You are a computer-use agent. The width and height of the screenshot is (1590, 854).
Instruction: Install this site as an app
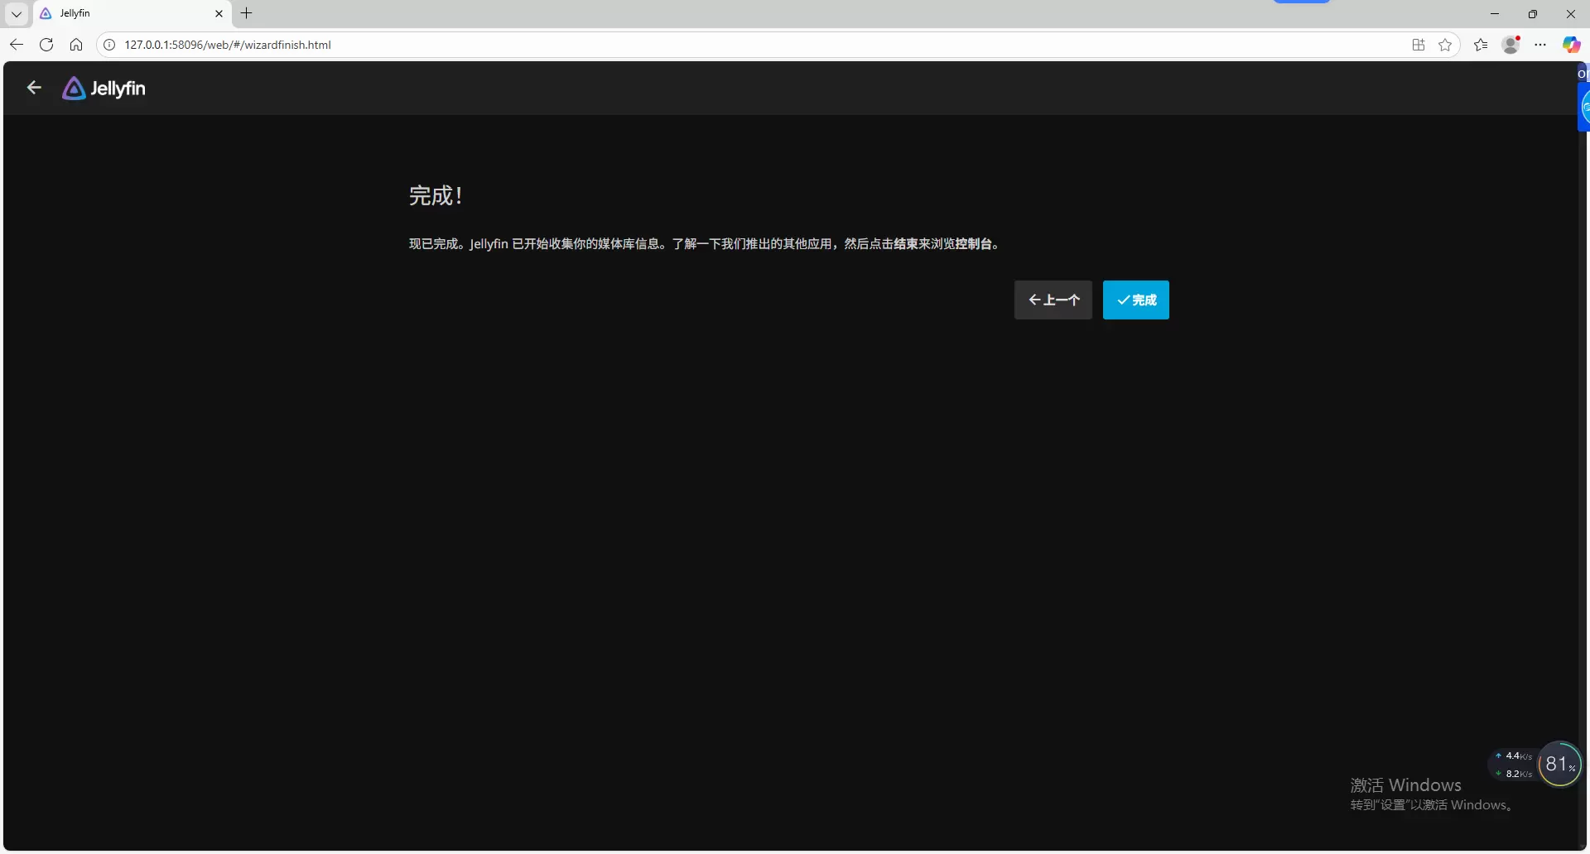point(1418,45)
